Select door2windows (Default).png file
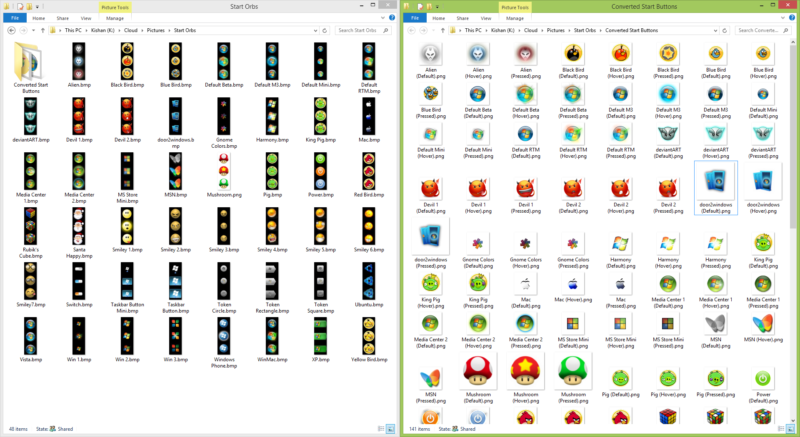Screen dimensions: 800x437 click(x=716, y=188)
